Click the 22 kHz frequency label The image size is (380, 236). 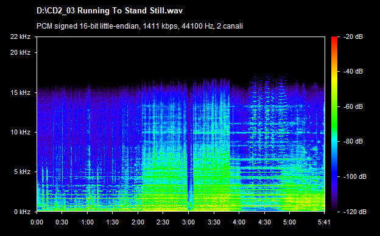pyautogui.click(x=20, y=36)
